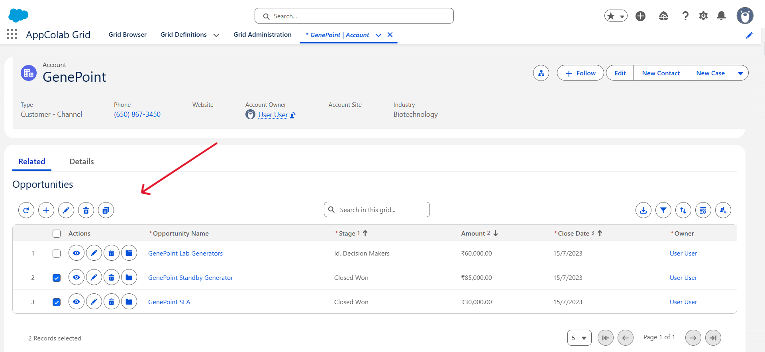Open folder icon for GenePoint SLA row

129,302
